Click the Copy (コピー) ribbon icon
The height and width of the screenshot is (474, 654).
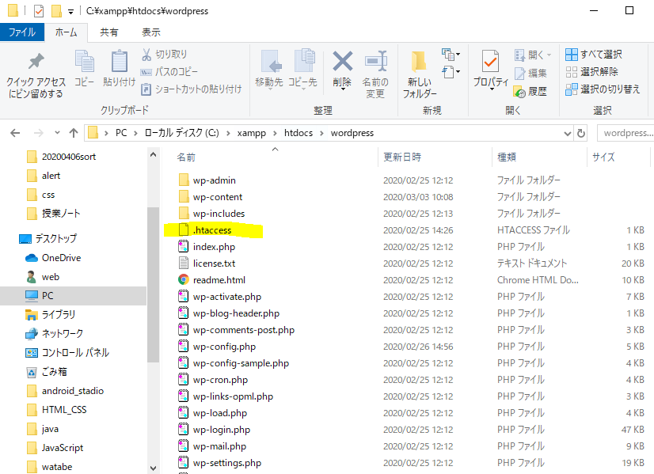(x=84, y=61)
